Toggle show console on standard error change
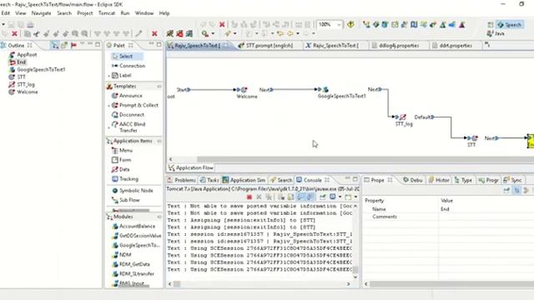534x300 pixels. pyautogui.click(x=310, y=197)
